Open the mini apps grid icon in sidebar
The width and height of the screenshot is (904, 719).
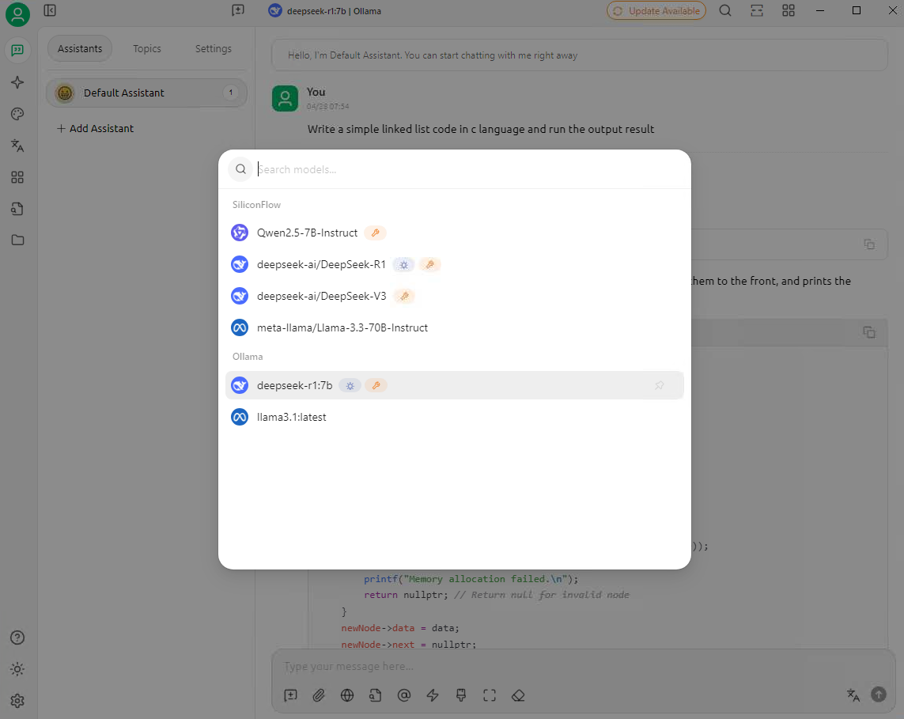[x=17, y=177]
